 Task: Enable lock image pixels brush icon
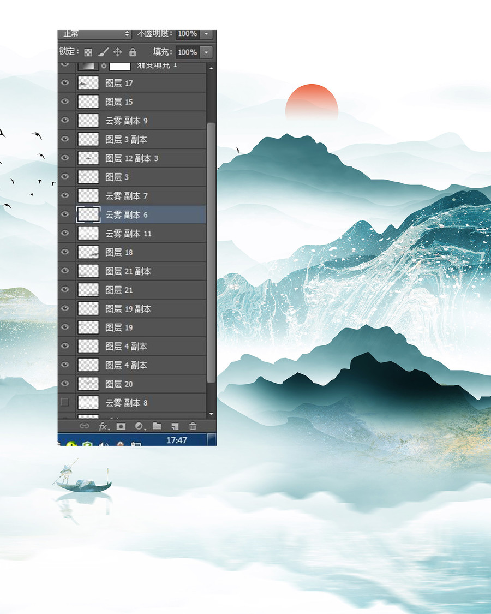pos(103,52)
